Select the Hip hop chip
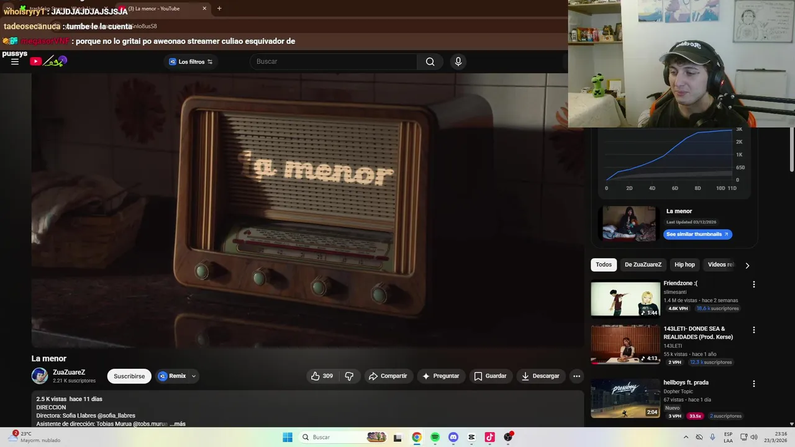Screen dimensions: 795x447 (x=684, y=264)
